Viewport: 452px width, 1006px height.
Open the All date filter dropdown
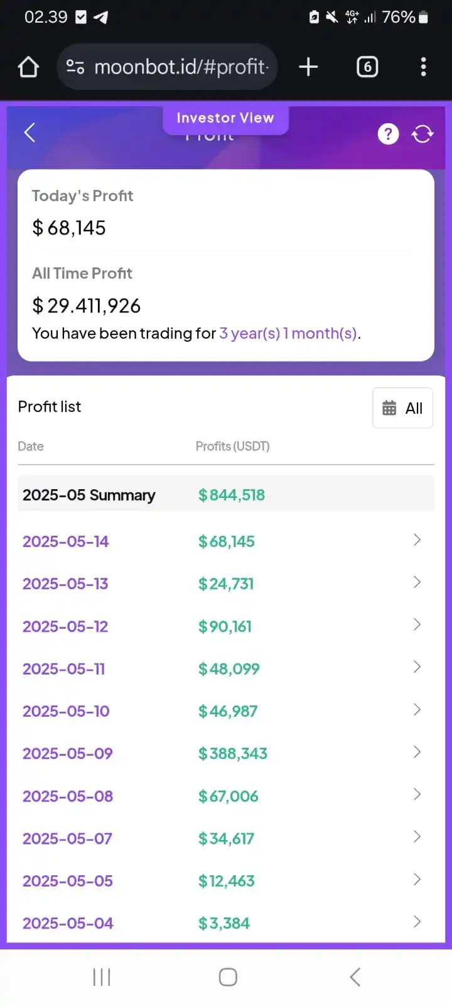coord(402,408)
